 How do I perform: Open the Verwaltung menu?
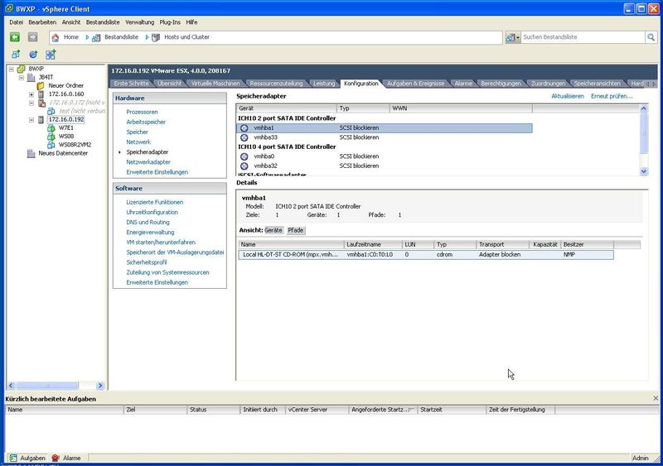point(139,22)
